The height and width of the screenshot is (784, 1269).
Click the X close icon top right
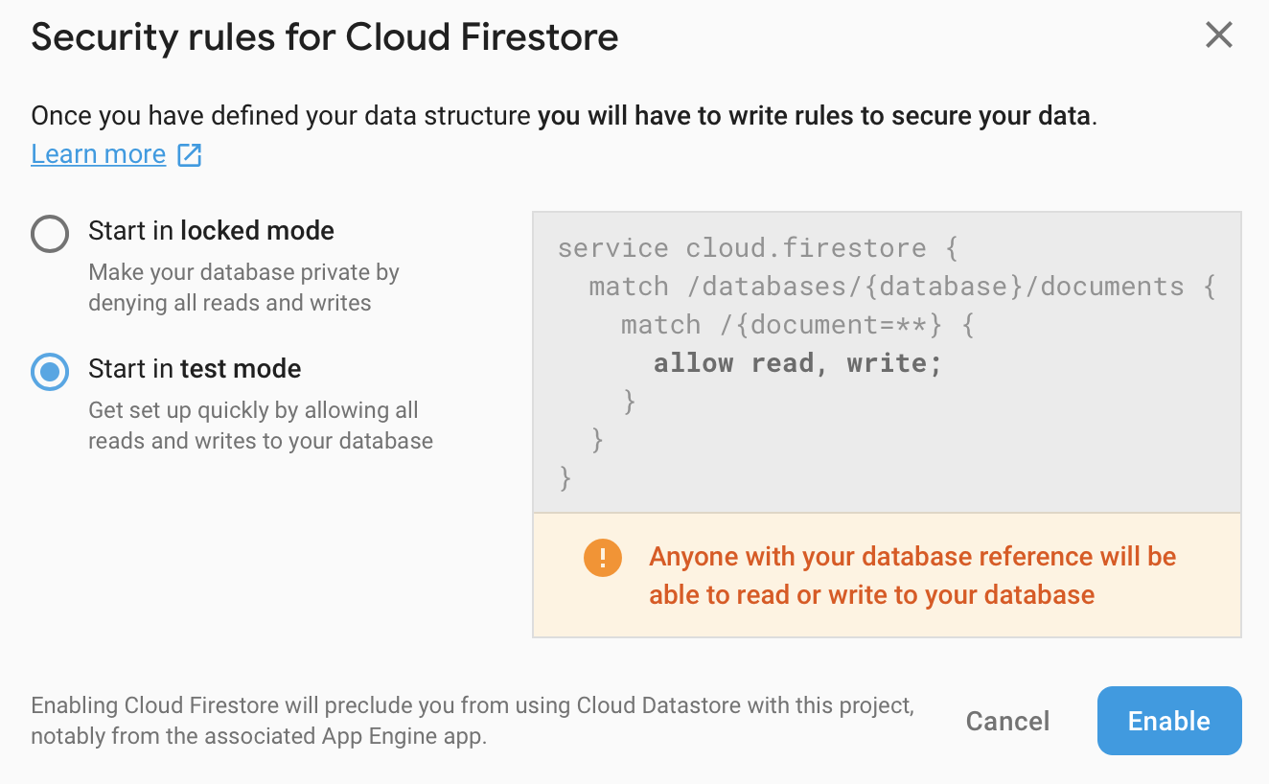(x=1218, y=35)
